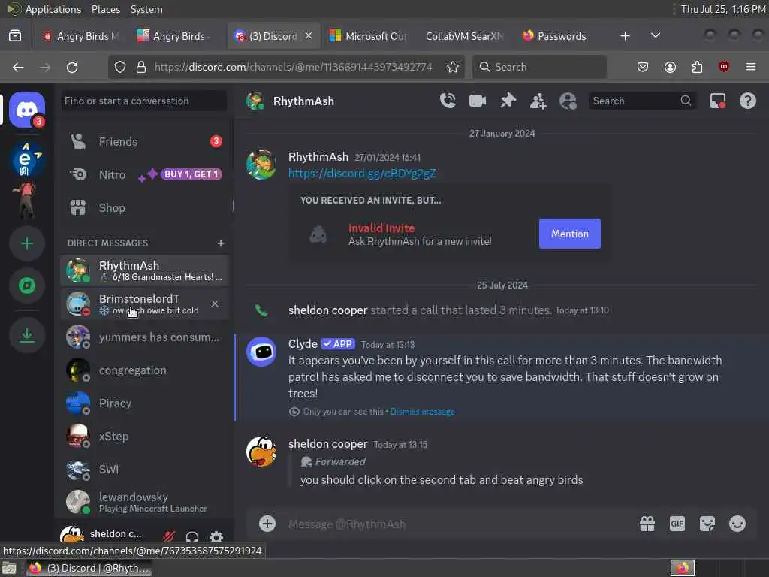Screen dimensions: 769x577
Task: Click Dismiss message under Clyde's message
Action: 422,412
